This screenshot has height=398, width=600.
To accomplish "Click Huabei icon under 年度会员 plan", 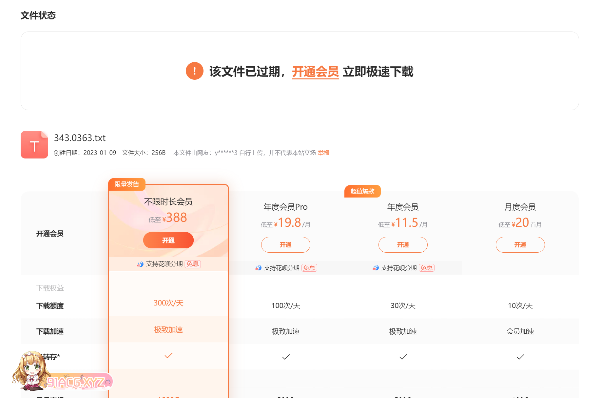I will click(376, 268).
